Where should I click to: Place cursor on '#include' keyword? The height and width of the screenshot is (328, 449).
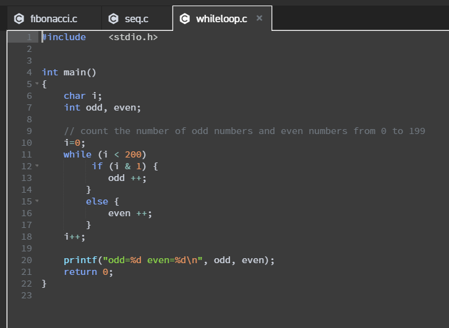(x=64, y=37)
